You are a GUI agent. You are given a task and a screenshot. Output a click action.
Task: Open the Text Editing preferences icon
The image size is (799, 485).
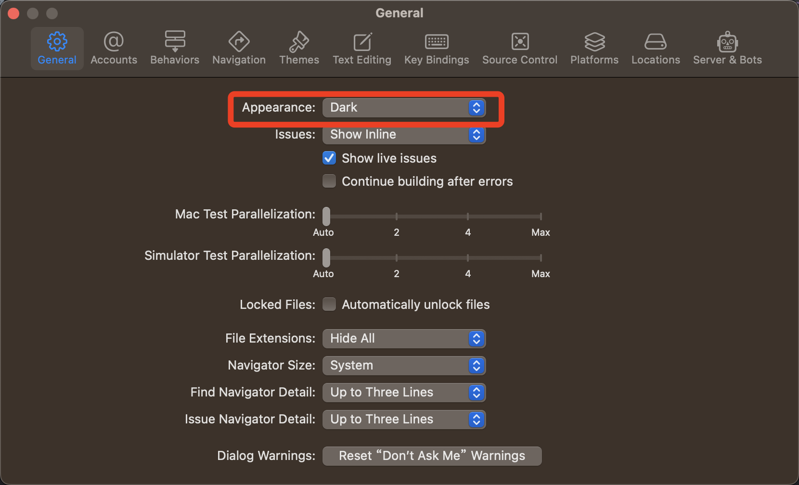(x=362, y=42)
